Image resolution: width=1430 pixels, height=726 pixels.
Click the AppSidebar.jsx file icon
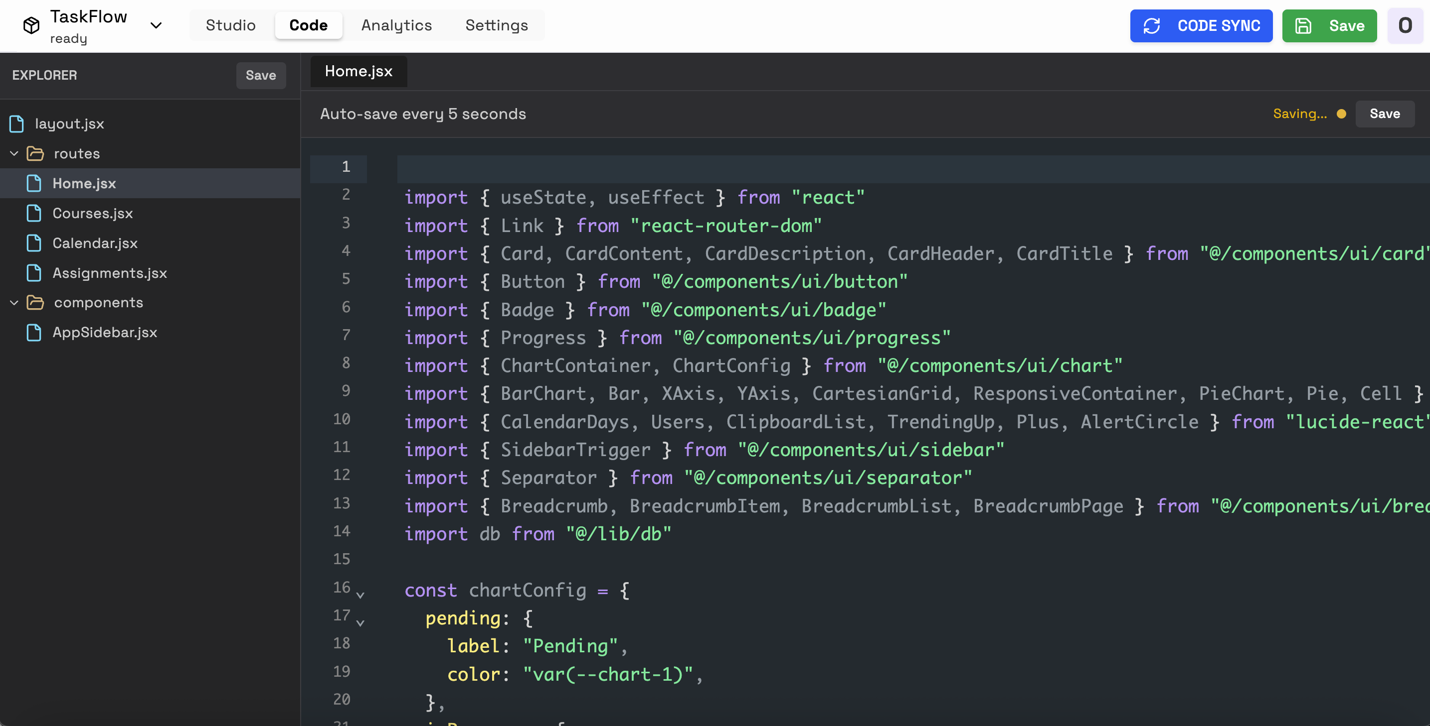pyautogui.click(x=34, y=332)
